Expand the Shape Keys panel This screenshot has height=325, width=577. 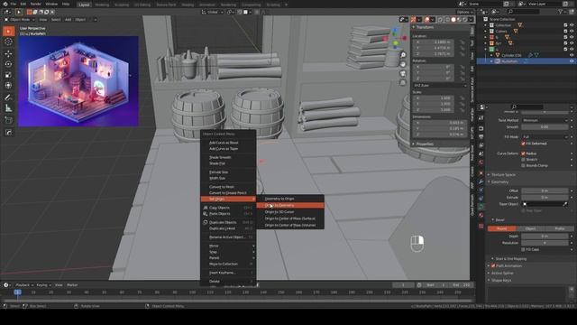pyautogui.click(x=501, y=281)
